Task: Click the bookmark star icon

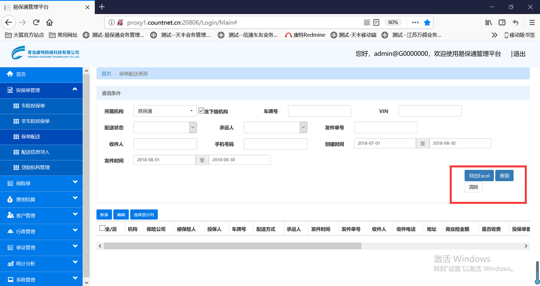Action: (427, 22)
